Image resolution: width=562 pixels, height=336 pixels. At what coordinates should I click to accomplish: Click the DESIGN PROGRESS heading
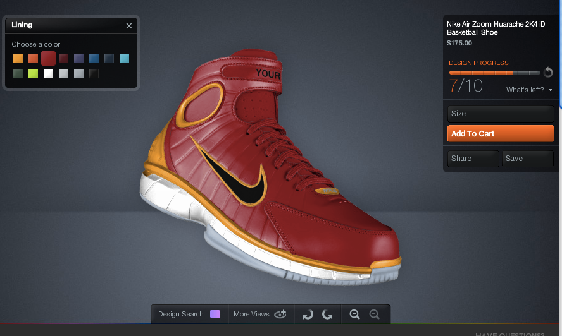click(478, 63)
